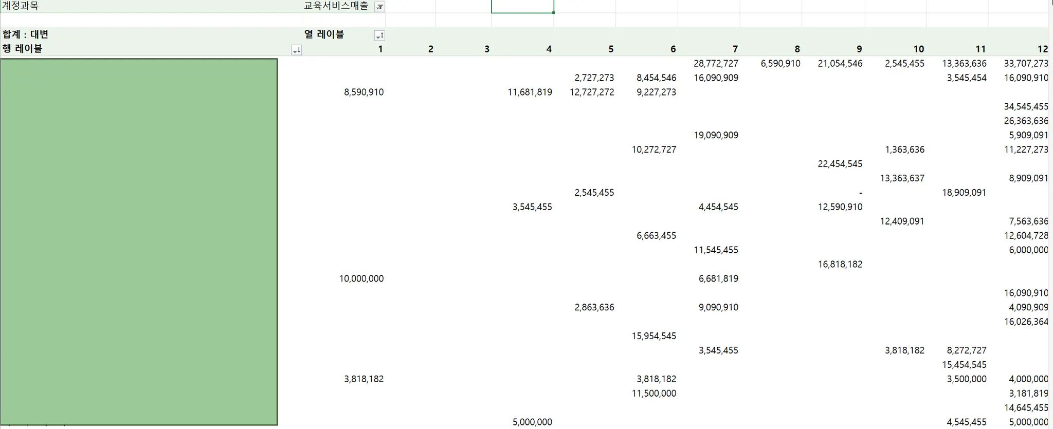The width and height of the screenshot is (1053, 429).
Task: Click the cell with value 19,090,909
Action: 716,136
